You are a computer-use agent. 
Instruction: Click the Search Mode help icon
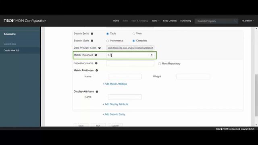pos(92,41)
